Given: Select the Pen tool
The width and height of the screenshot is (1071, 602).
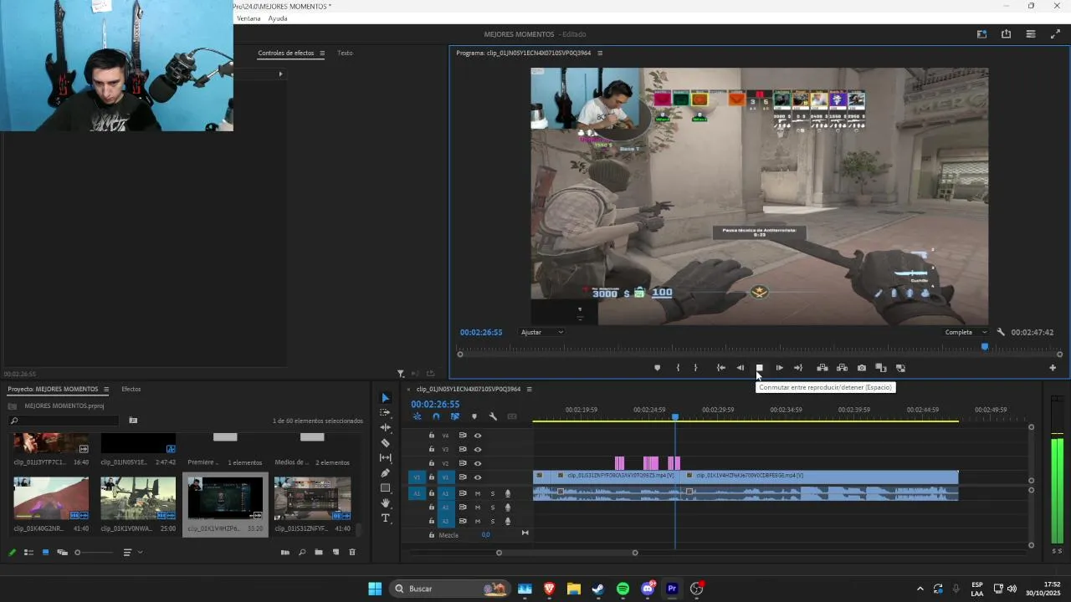Looking at the screenshot, I should pos(386,472).
